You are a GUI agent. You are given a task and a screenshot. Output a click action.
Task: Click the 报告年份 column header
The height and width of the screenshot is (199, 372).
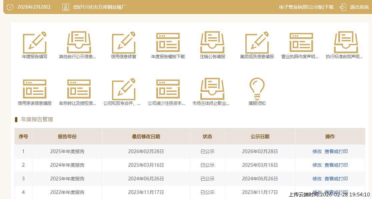click(x=67, y=136)
